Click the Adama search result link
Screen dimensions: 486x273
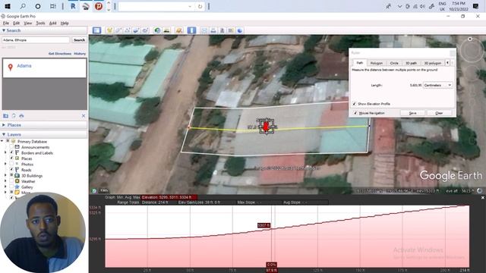pyautogui.click(x=24, y=66)
